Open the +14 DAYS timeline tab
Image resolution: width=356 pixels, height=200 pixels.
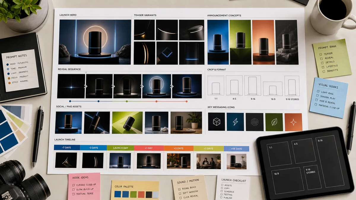point(236,148)
